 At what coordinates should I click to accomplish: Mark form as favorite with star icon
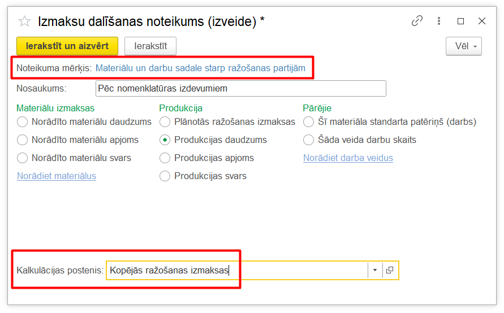24,21
